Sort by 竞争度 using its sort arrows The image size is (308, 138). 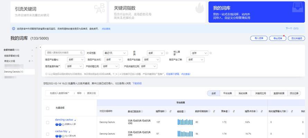pyautogui.click(x=234, y=111)
